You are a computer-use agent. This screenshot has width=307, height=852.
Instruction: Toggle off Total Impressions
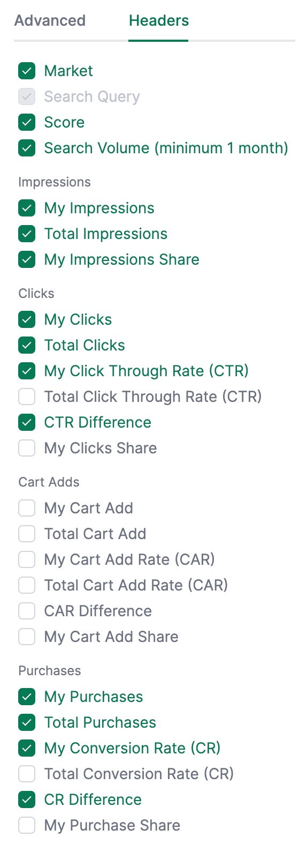point(27,234)
